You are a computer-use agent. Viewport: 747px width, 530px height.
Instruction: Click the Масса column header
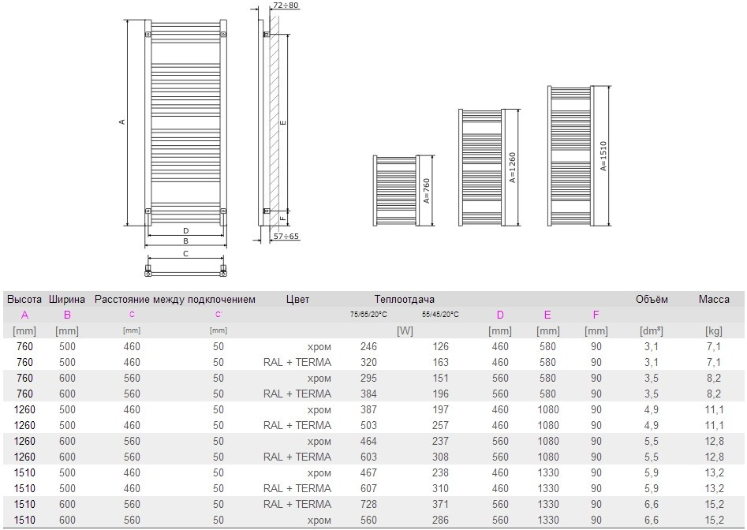point(714,300)
